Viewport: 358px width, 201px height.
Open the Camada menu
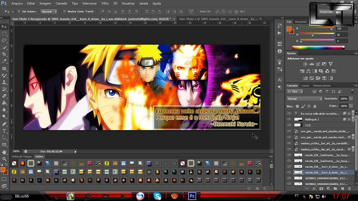[61, 3]
